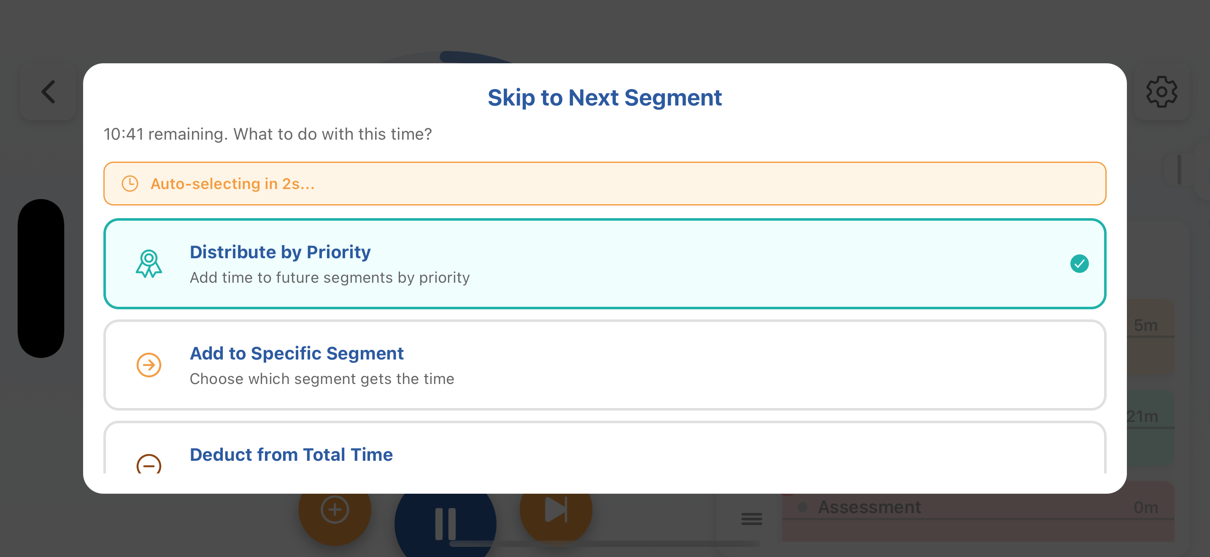1210x557 pixels.
Task: Click the Auto-selecting countdown banner
Action: click(605, 184)
